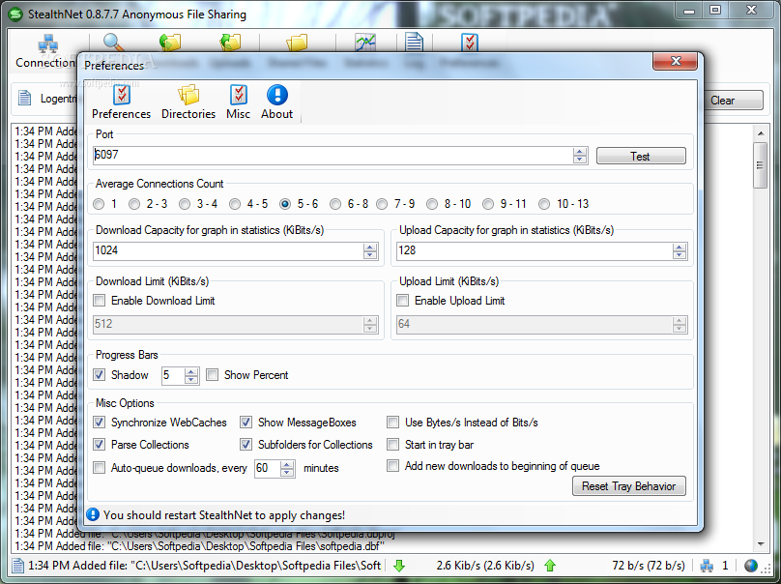The width and height of the screenshot is (781, 584).
Task: Enable Auto-queue downloads checkbox
Action: point(100,467)
